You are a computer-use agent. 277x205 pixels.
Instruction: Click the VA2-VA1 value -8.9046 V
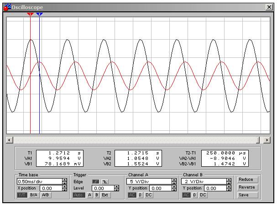228,158
